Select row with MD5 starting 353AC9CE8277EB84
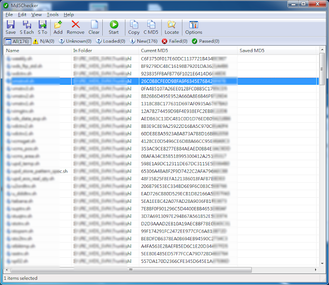Image resolution: width=329 pixels, height=285 pixels. tap(161, 149)
